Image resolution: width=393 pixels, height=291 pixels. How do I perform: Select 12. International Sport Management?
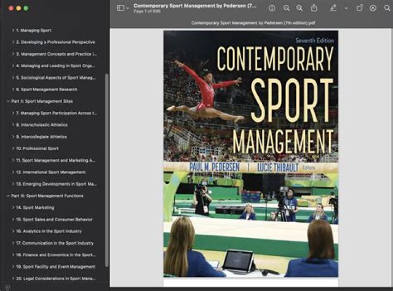coord(51,172)
